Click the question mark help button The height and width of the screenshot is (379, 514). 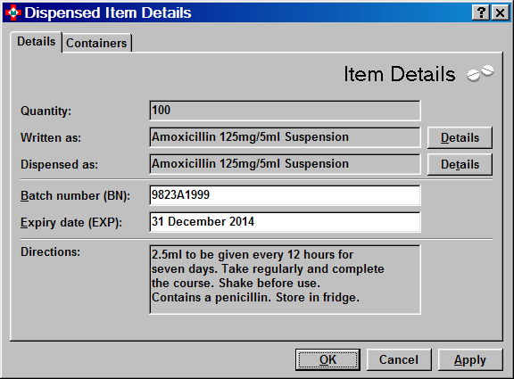(x=481, y=12)
